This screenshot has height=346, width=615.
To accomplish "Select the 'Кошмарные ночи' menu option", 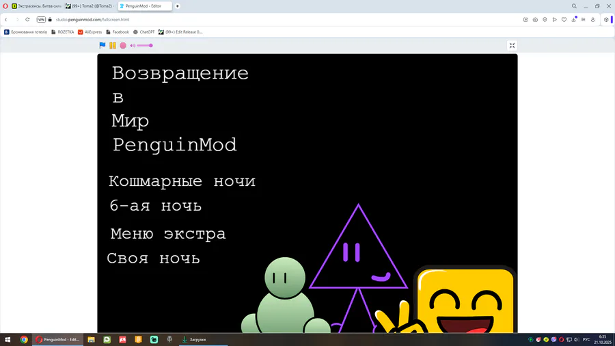I will [x=182, y=181].
